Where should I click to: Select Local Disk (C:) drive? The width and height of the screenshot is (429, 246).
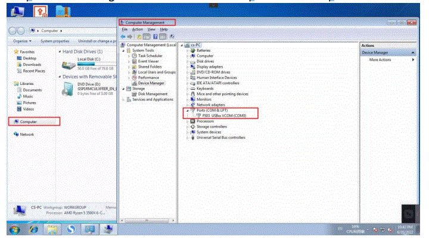point(89,65)
